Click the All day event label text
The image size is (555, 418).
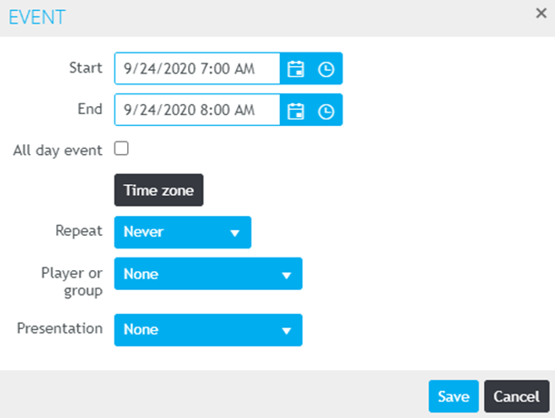(57, 151)
